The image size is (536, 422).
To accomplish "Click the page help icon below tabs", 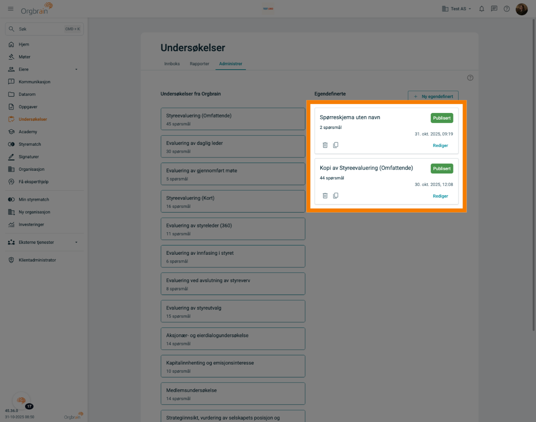I will click(x=470, y=78).
